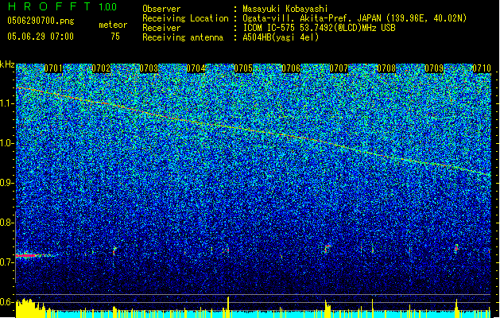Select the Ogata-vill. Akita-Pref. JAPAN location text
The height and width of the screenshot is (318, 500).
(x=355, y=18)
